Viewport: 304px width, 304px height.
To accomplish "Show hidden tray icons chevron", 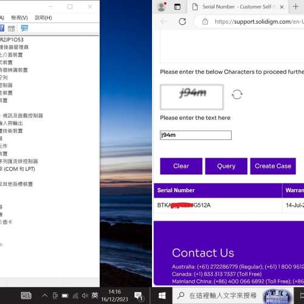I will pos(44,295).
